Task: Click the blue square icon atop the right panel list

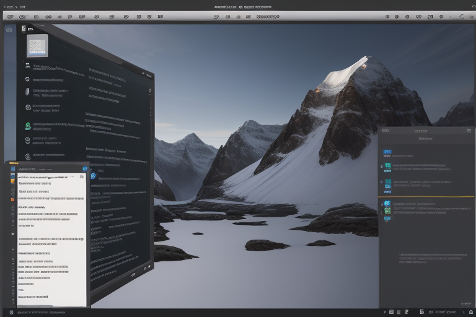Action: 387,152
